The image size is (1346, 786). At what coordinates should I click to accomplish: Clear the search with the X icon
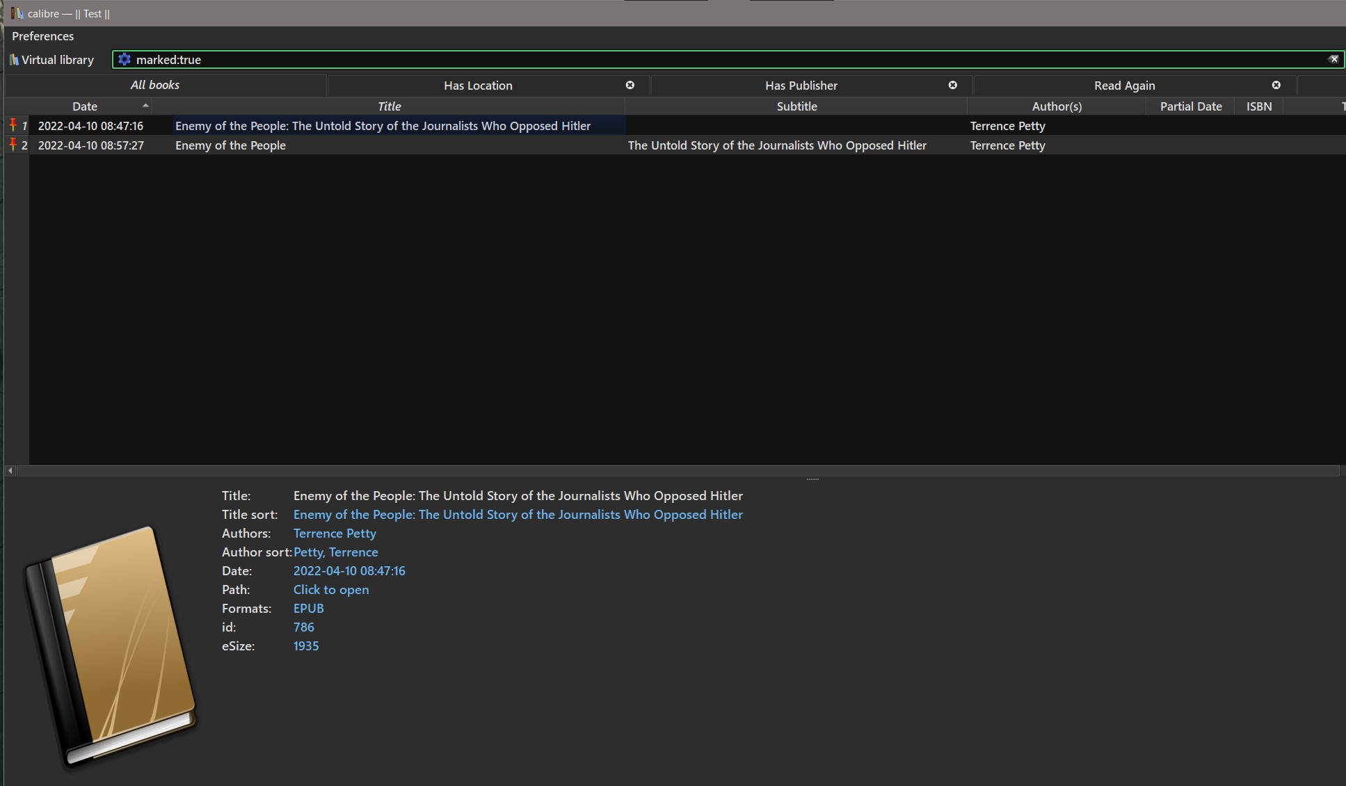pos(1333,59)
